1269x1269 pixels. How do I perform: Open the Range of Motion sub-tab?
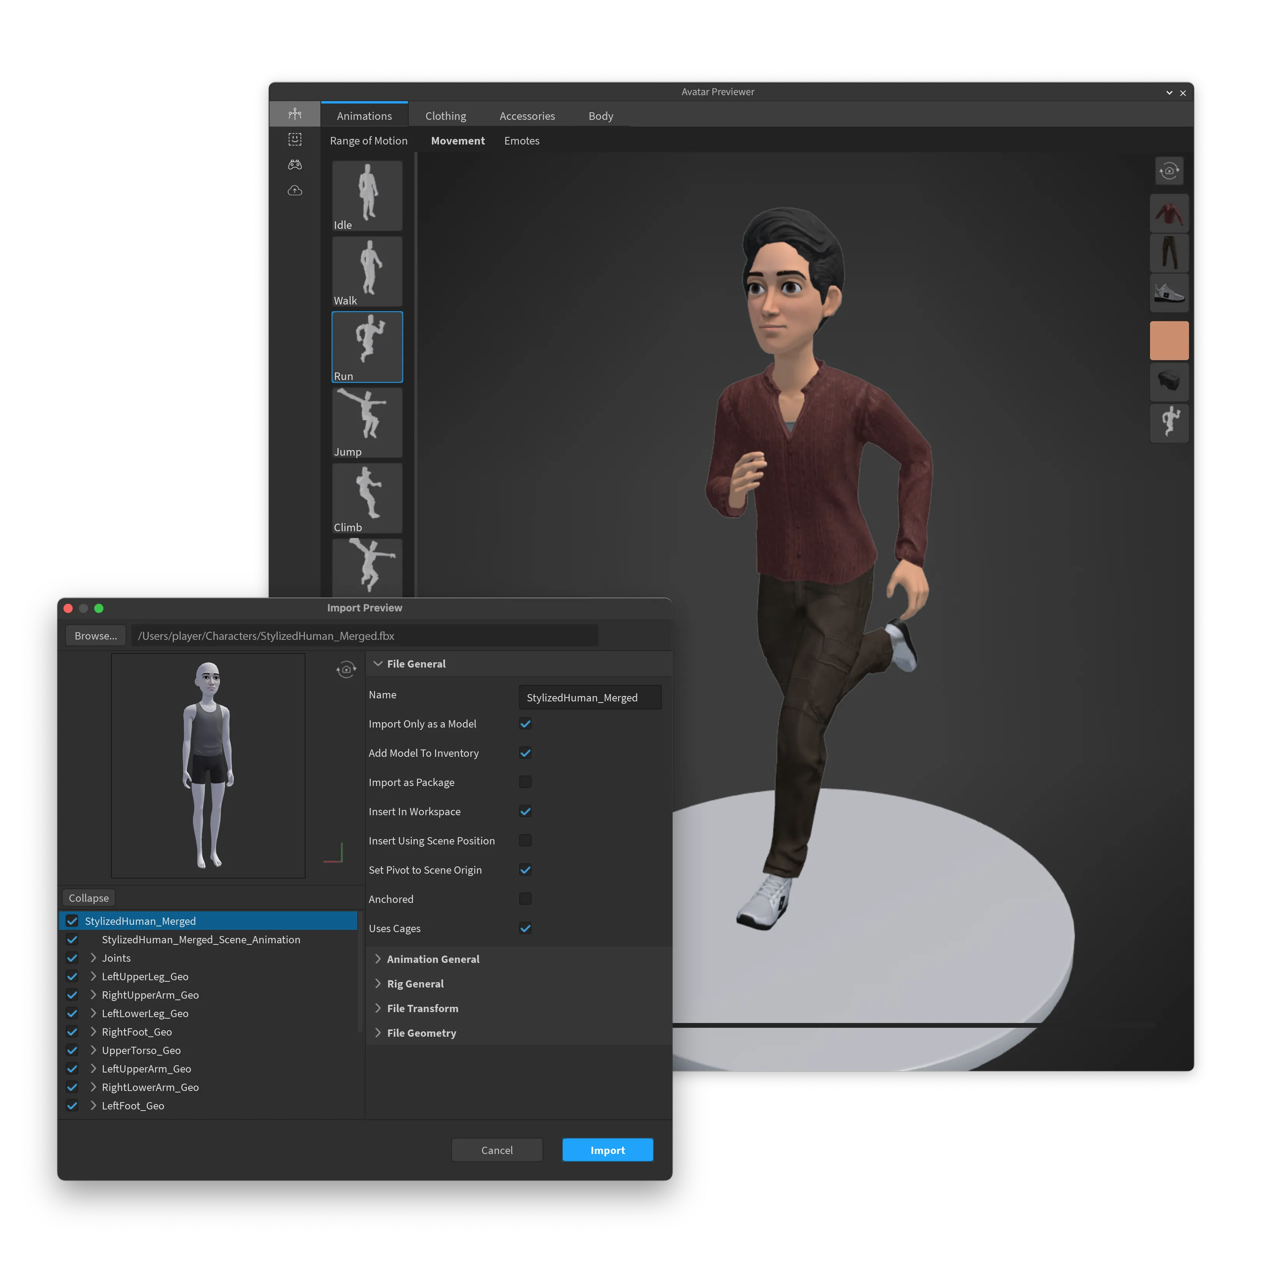tap(368, 141)
